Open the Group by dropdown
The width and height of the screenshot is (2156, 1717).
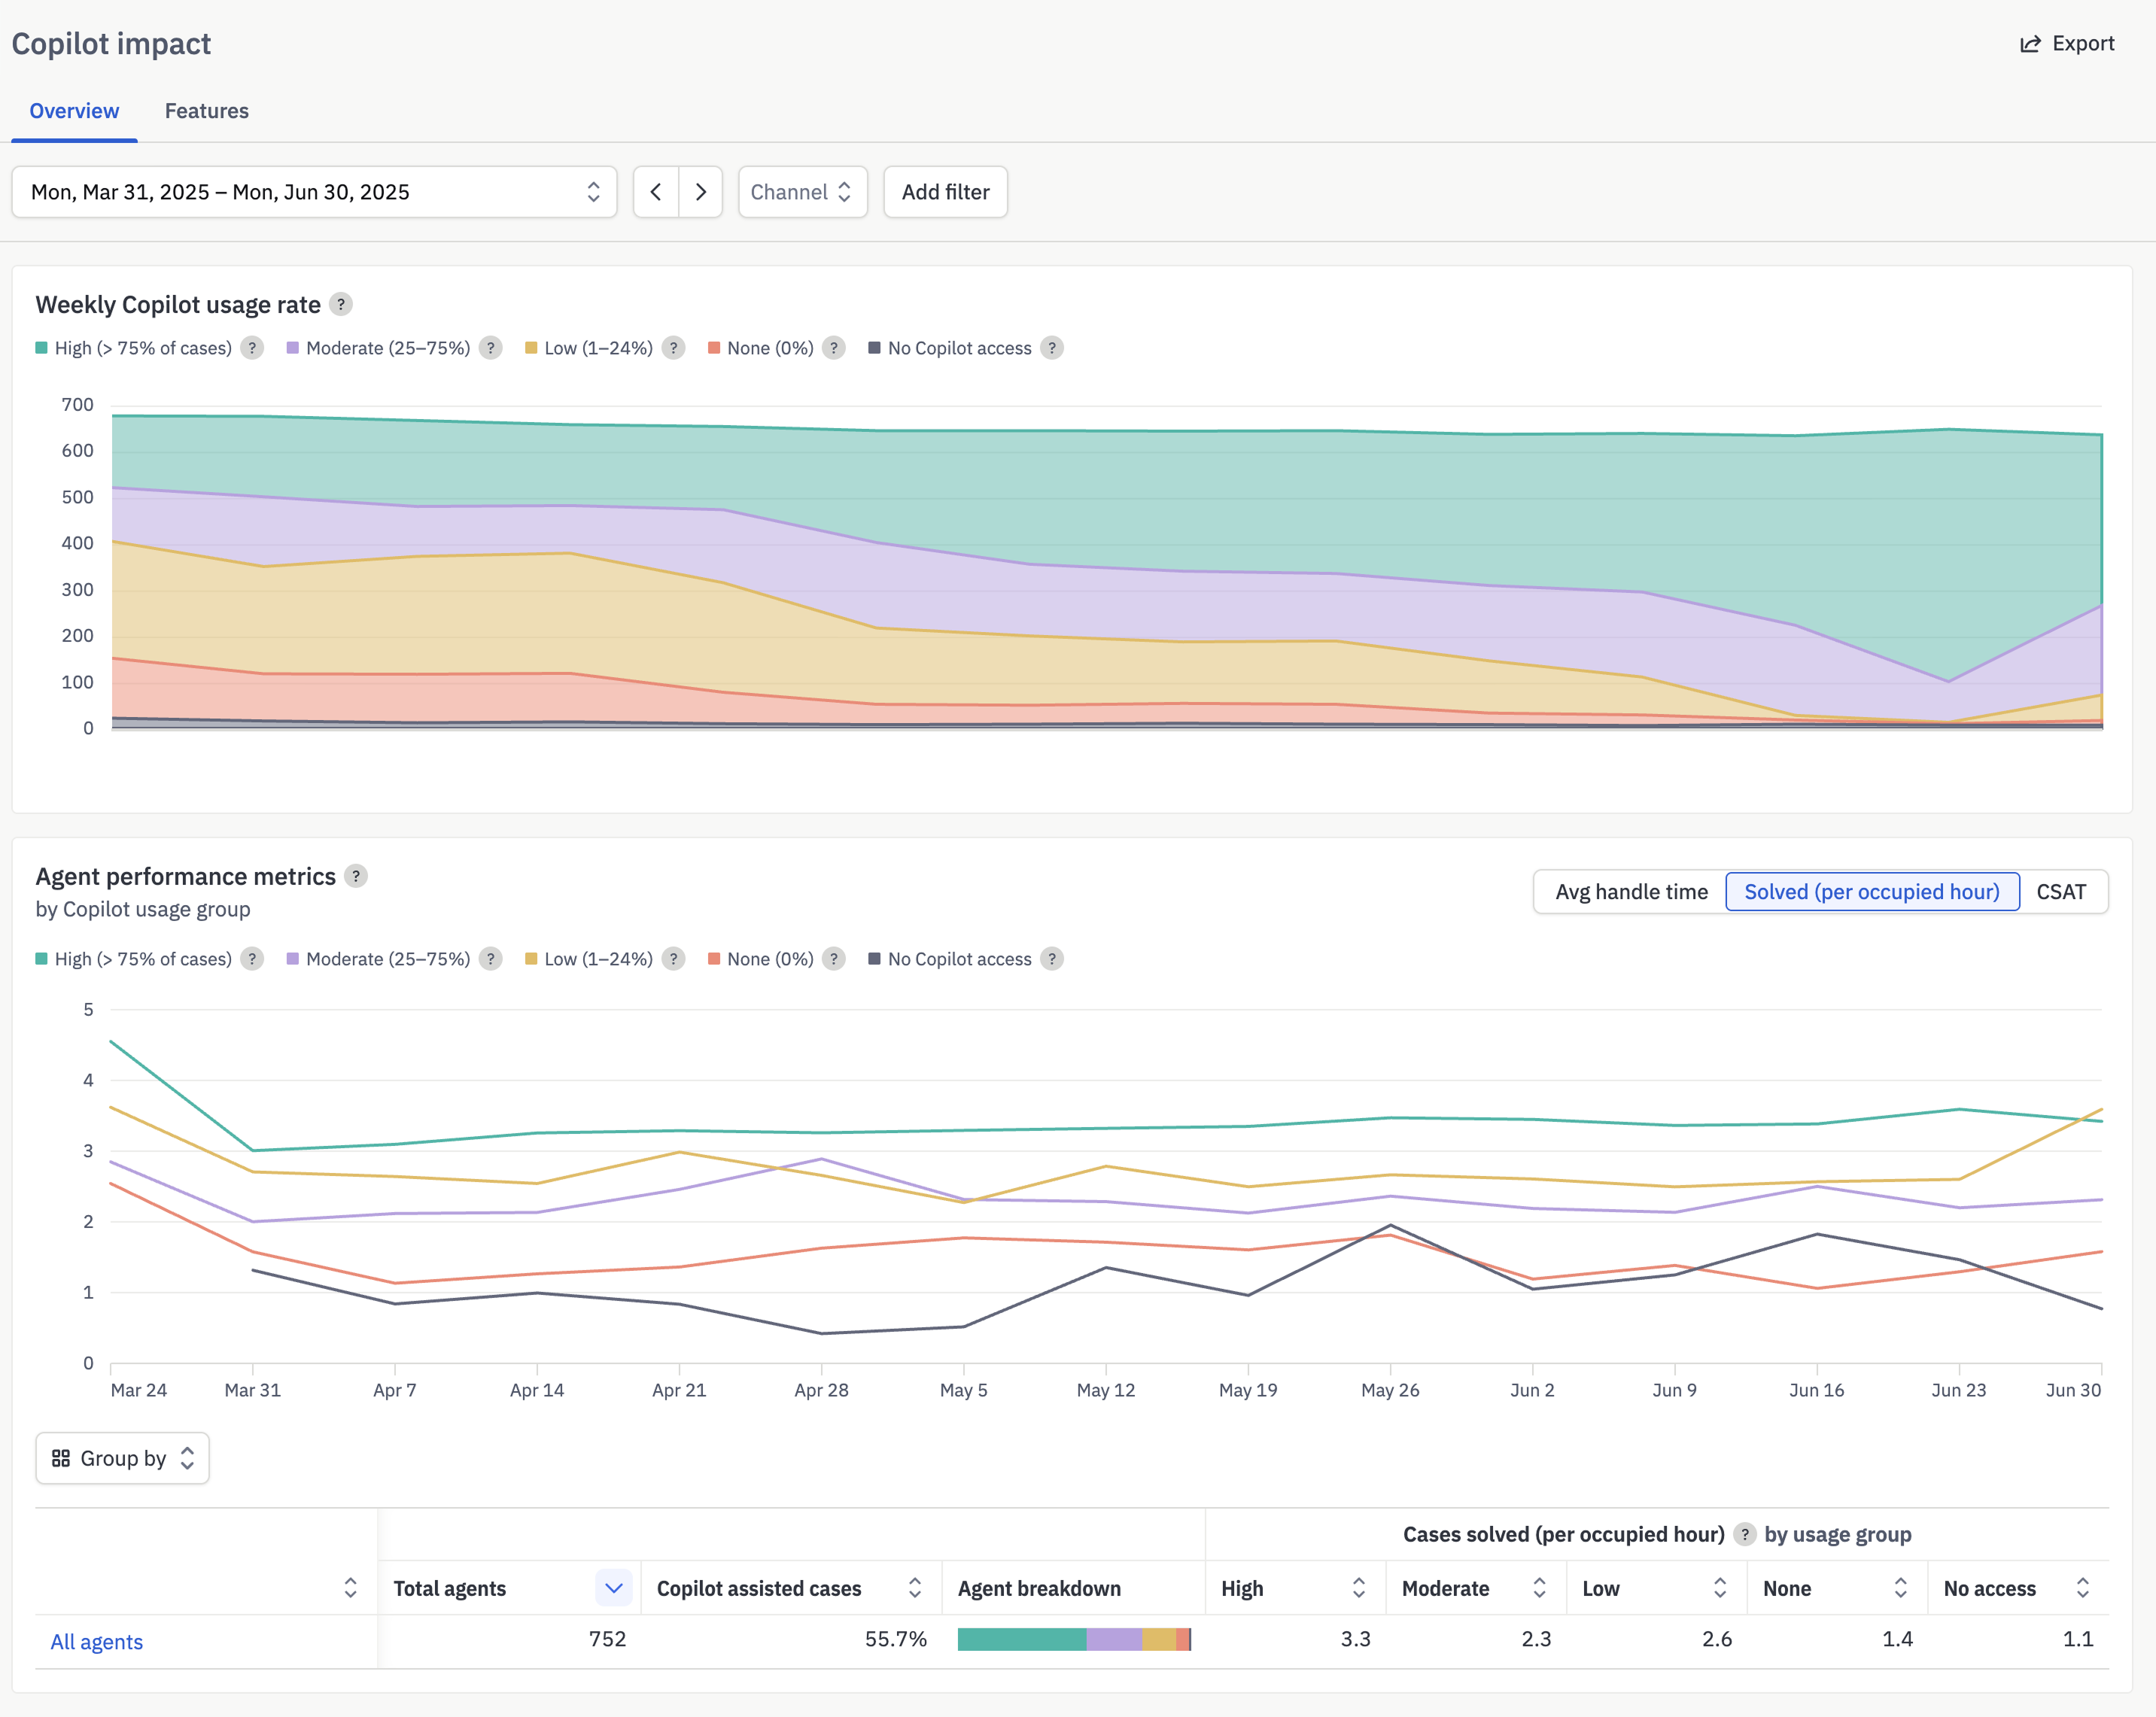click(x=122, y=1458)
